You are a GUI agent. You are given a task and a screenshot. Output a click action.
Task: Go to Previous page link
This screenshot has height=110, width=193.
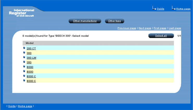[127, 28]
